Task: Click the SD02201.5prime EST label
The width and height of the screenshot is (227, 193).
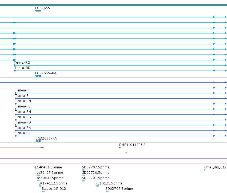Action: (x=96, y=178)
